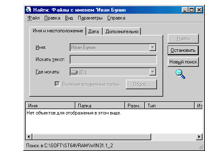Stop the search with Остановить button

[x=183, y=50]
